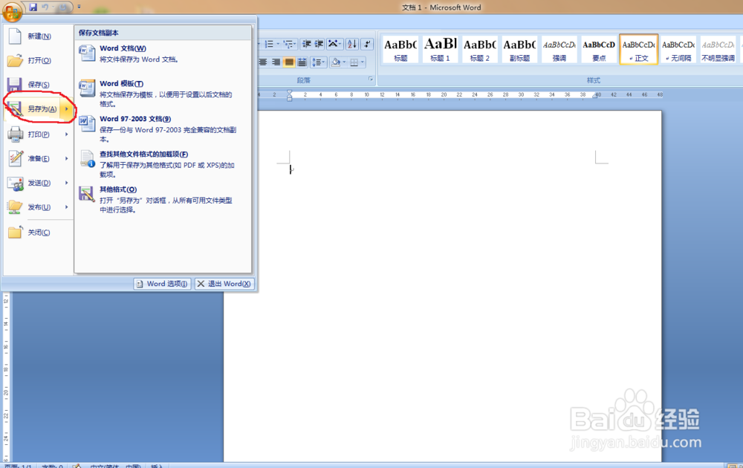This screenshot has height=468, width=743.
Task: Save as Word 模板(T) template
Action: tap(163, 94)
